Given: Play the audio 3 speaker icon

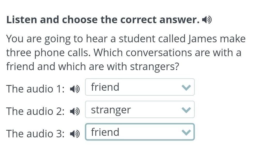Looking at the screenshot, I should 75,134.
